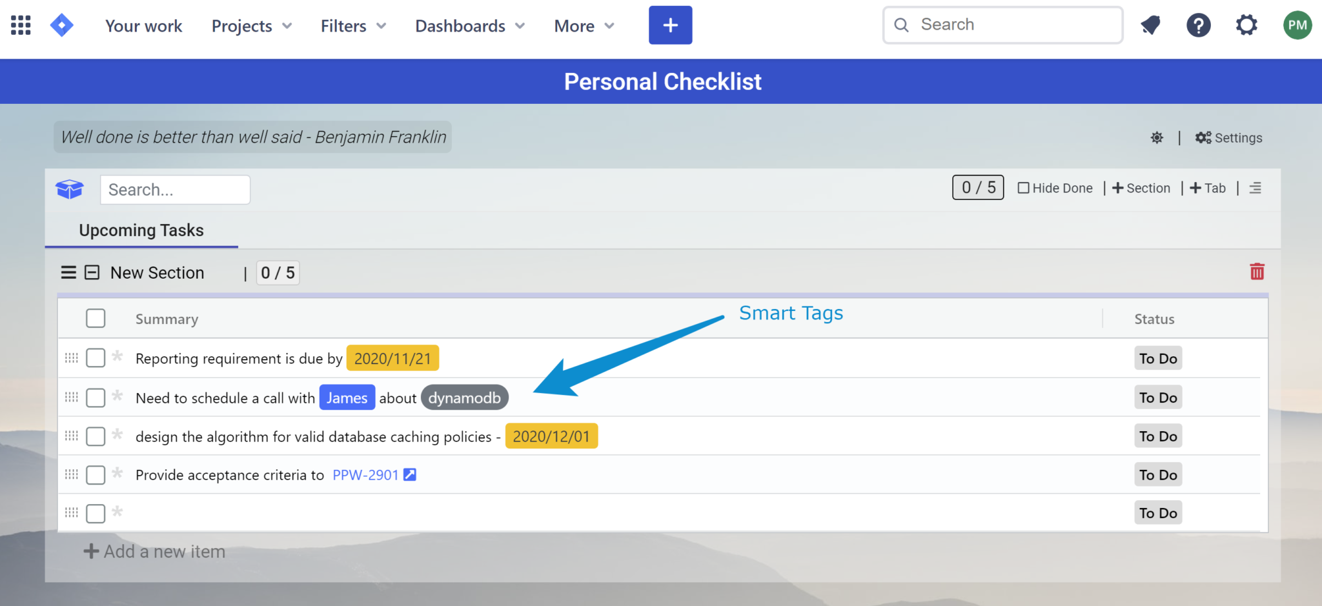The image size is (1322, 606).
Task: Check the select-all box beside Summary
Action: click(96, 318)
